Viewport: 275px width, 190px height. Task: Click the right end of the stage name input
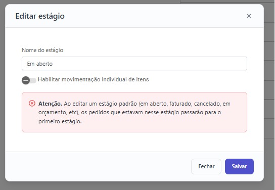point(242,64)
